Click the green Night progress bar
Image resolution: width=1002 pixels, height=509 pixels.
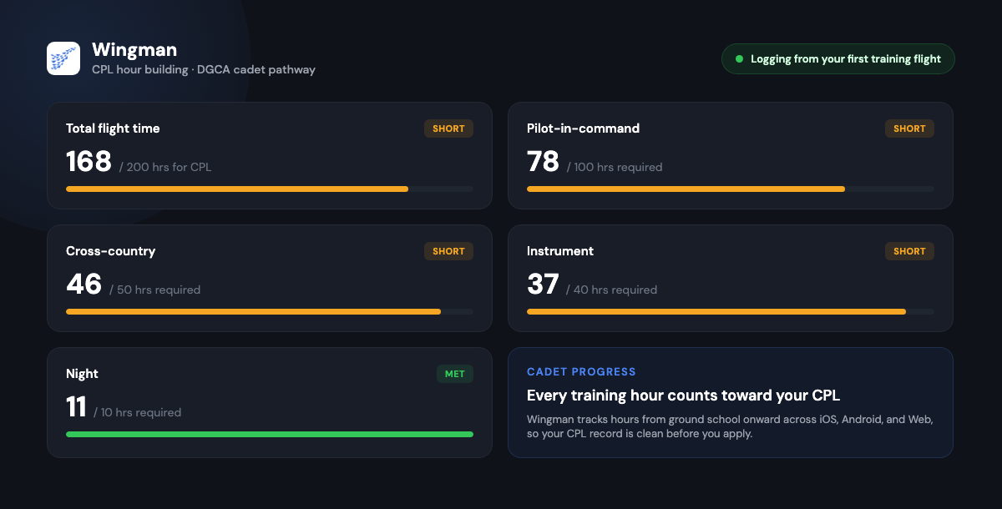(270, 435)
